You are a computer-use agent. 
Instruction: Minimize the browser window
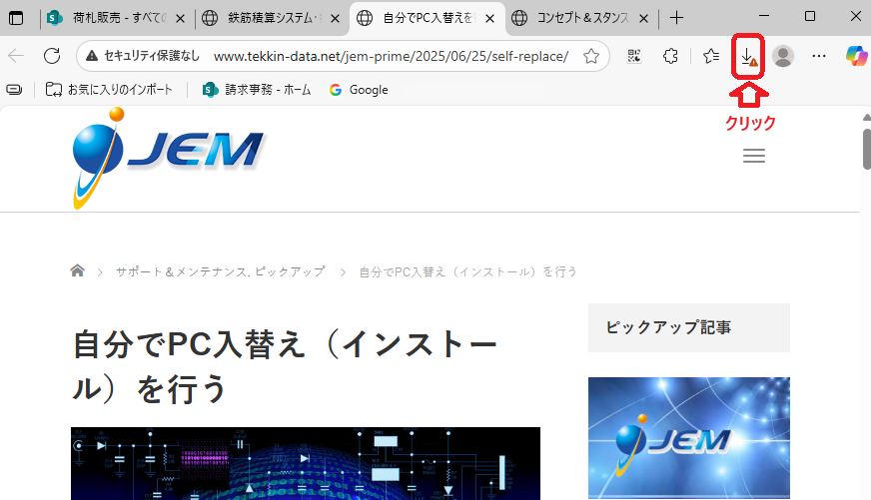[x=764, y=17]
